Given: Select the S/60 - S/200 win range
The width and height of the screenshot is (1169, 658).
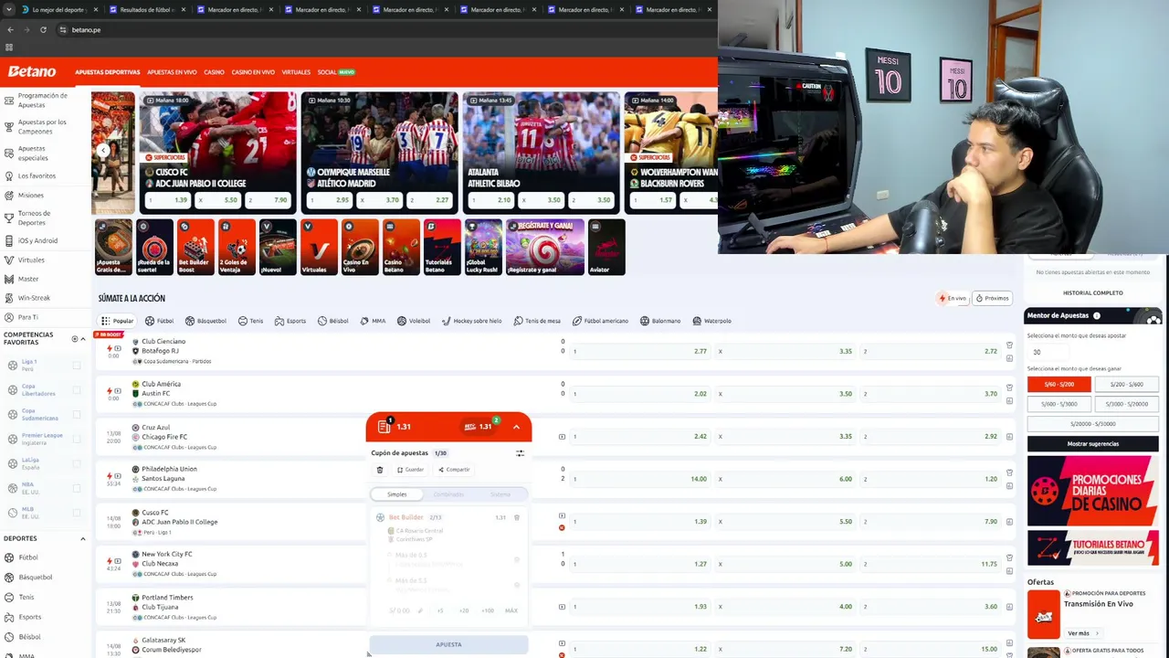Looking at the screenshot, I should (x=1059, y=385).
